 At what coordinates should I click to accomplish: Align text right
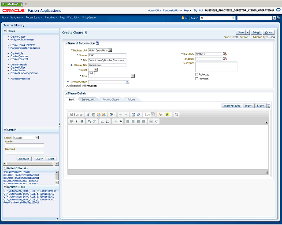[x=138, y=121]
